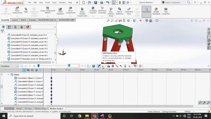The width and height of the screenshot is (211, 119).
Task: Open the playback mode dropdown arrow
Action: point(85,66)
